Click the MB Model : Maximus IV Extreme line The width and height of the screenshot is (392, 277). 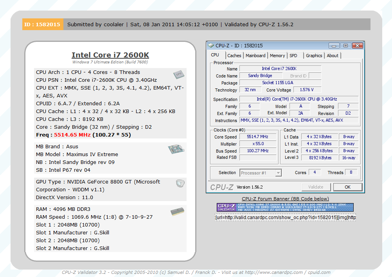coord(77,154)
